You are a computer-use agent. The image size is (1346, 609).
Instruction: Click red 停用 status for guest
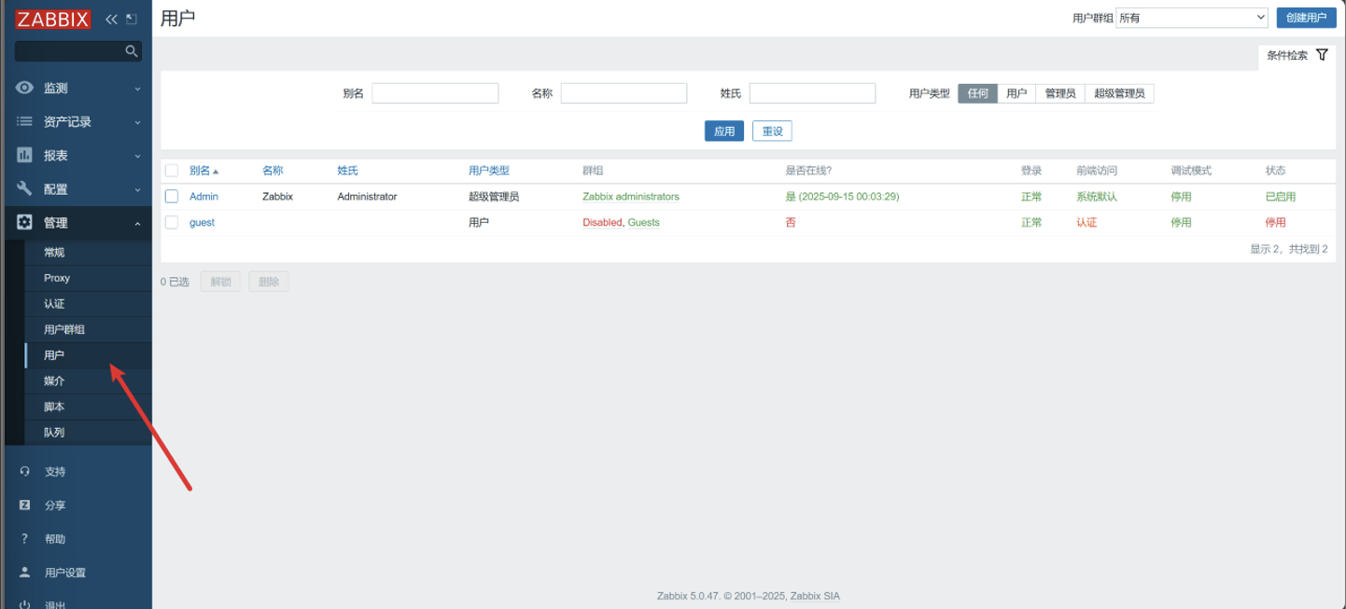[x=1275, y=223]
